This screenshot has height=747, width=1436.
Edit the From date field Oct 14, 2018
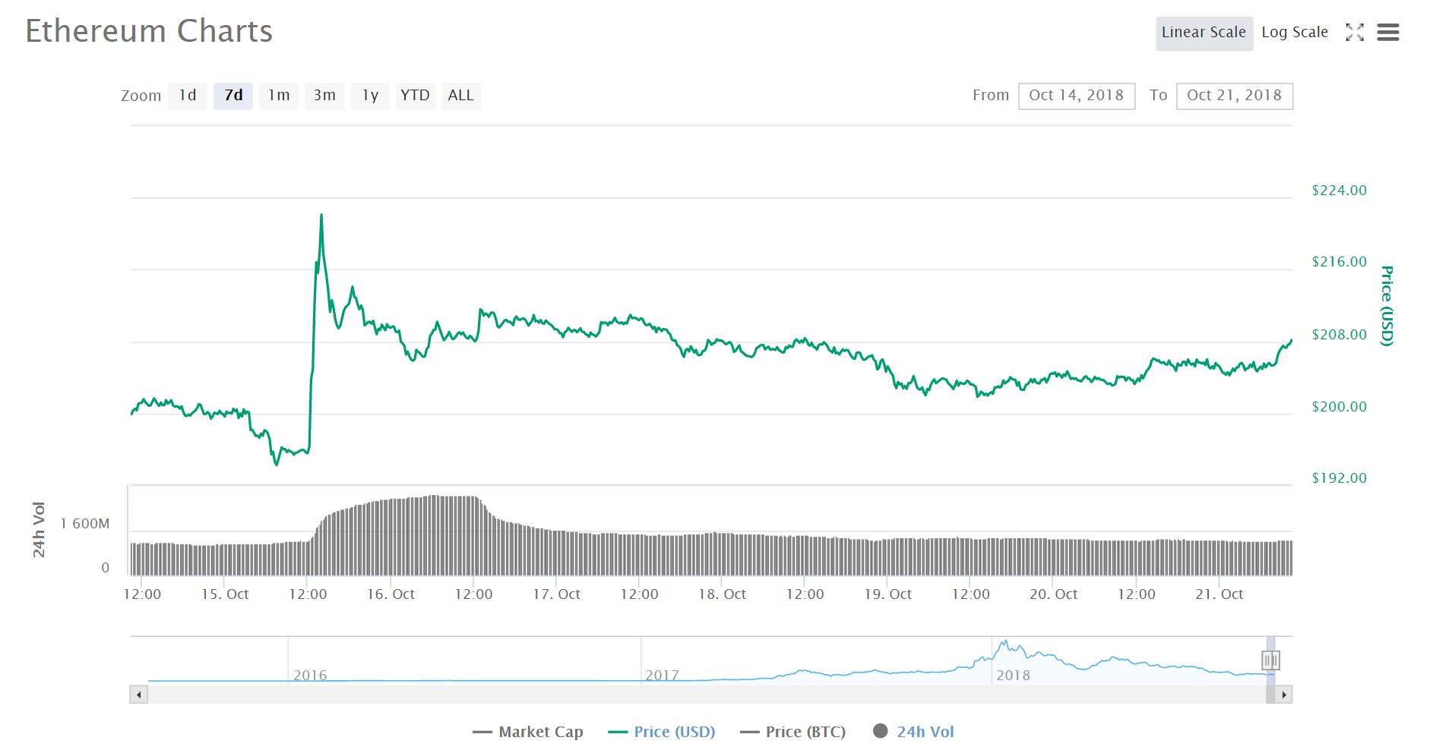1077,96
